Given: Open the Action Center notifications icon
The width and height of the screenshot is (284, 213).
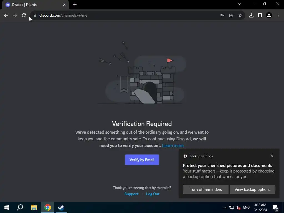Looking at the screenshot, I should (x=275, y=208).
